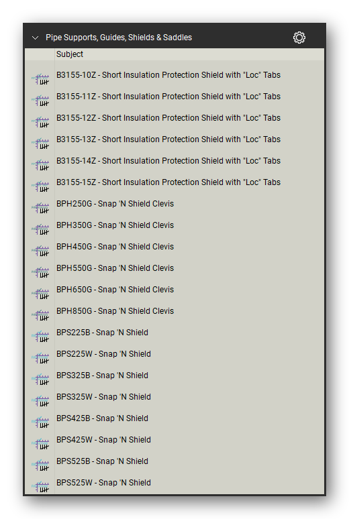
Task: Select B3155-10Z Short Insulation Protection Shield text
Action: (168, 75)
